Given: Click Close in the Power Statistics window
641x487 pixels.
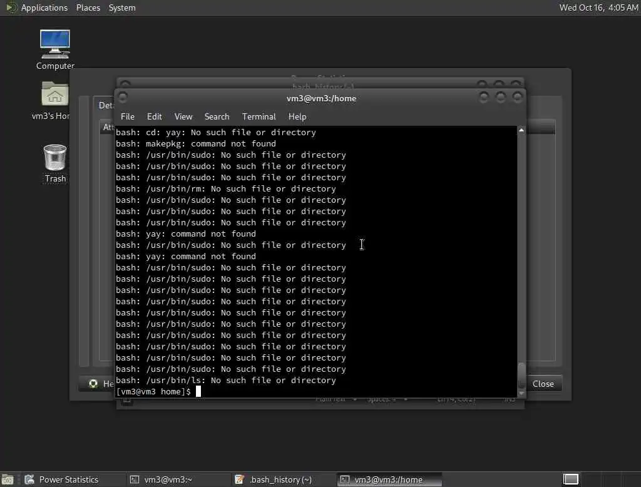Looking at the screenshot, I should pos(543,384).
